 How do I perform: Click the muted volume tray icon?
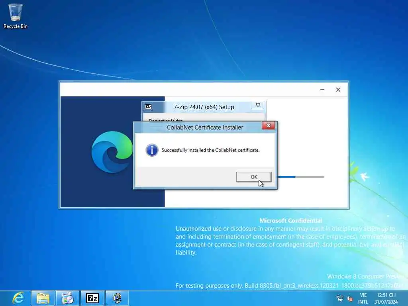tap(350, 298)
